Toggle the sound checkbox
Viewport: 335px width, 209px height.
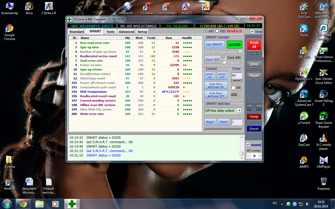point(248,145)
